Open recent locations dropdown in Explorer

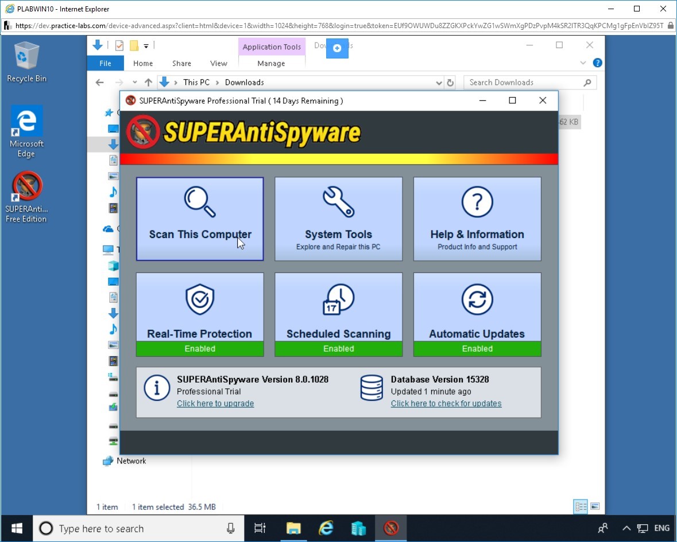(x=135, y=83)
